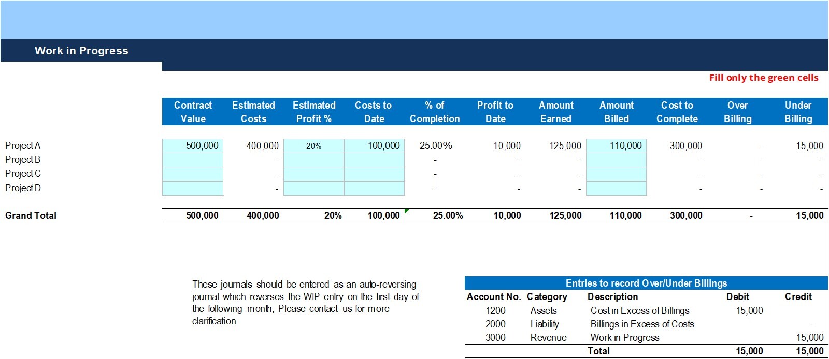
Task: Click the Under Billing column header
Action: 798,112
